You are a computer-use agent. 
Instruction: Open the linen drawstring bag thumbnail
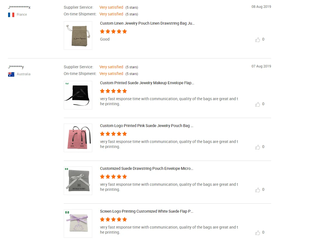point(78,36)
